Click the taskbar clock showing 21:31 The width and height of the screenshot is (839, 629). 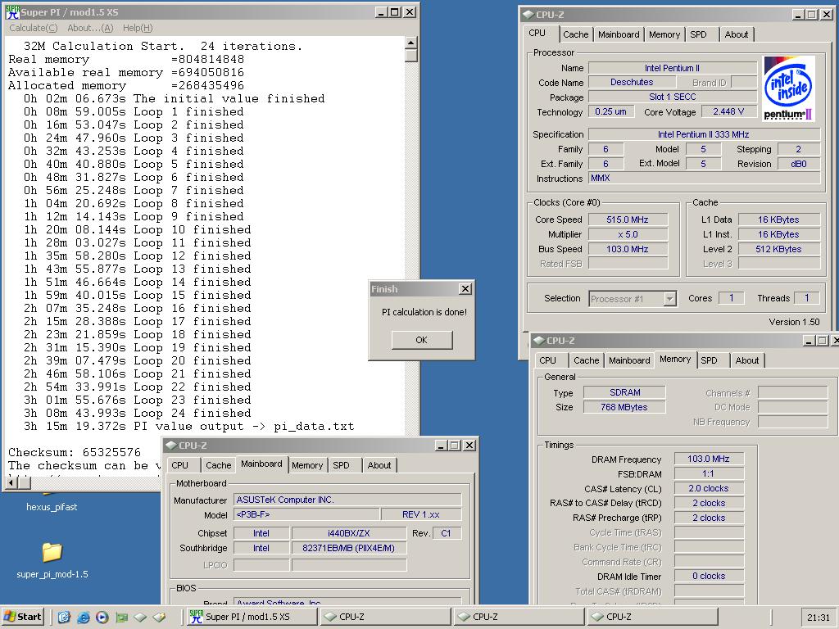tap(819, 618)
